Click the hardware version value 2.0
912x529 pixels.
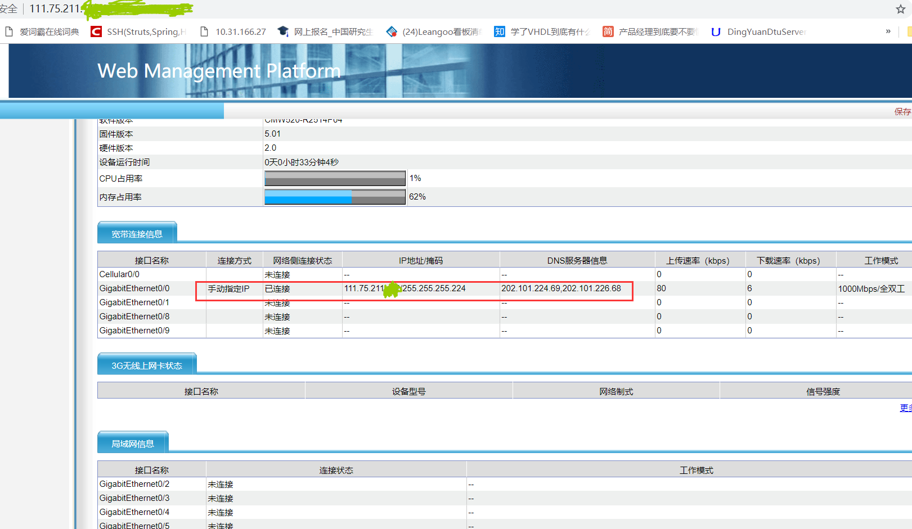(271, 148)
